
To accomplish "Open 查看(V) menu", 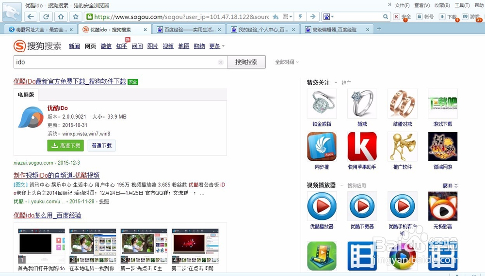I will tap(422, 5).
